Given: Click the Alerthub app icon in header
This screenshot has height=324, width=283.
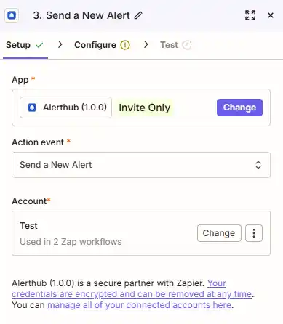Looking at the screenshot, I should (x=12, y=15).
